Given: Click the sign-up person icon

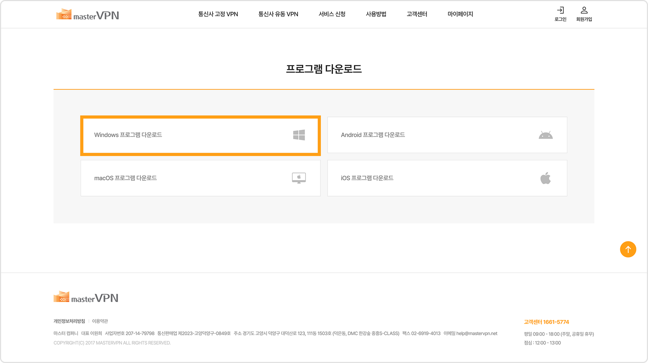Looking at the screenshot, I should point(584,10).
